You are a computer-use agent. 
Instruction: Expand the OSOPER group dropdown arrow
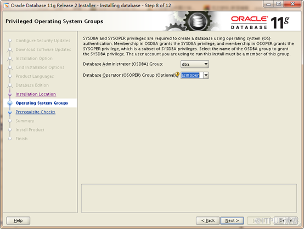click(206, 75)
